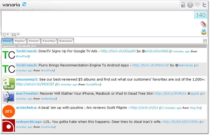Click the redeyechicago red avatar
The image size is (210, 135).
[9, 125]
